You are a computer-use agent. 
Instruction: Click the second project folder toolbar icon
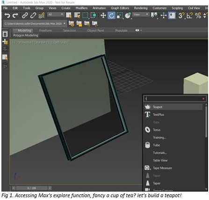(79, 23)
